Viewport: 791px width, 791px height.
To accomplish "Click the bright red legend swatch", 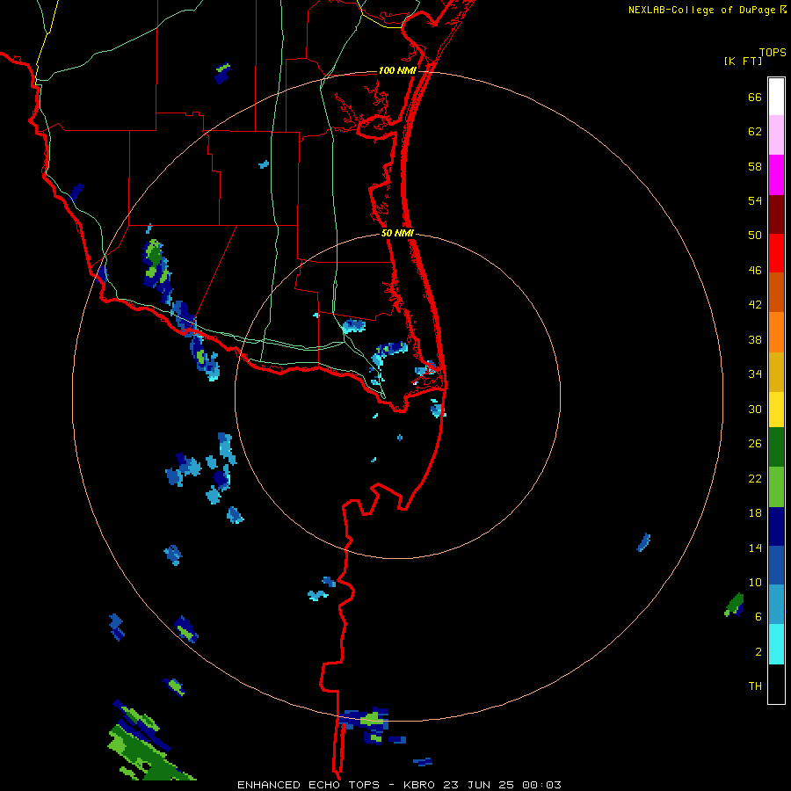I will [776, 253].
